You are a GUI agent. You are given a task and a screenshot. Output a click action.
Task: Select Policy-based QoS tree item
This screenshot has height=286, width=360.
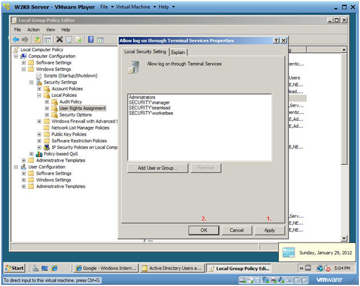click(61, 154)
